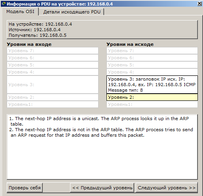Go to Предыдущий уровень
Screen dimensions: 203x196
click(102, 188)
